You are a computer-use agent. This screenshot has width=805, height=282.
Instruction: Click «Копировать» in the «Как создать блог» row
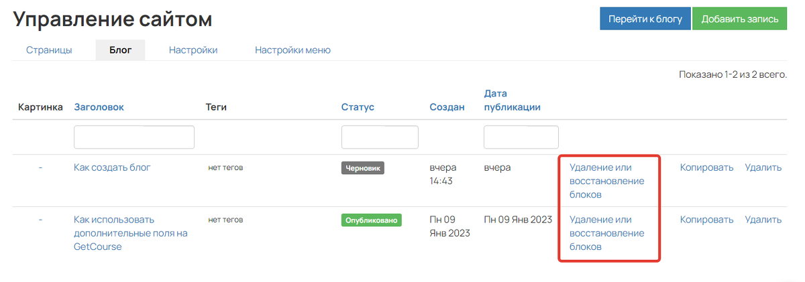pos(707,167)
